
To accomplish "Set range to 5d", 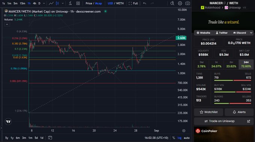I will tap(36, 138).
